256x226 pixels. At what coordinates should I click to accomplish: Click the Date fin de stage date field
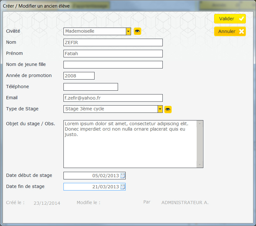click(x=91, y=187)
